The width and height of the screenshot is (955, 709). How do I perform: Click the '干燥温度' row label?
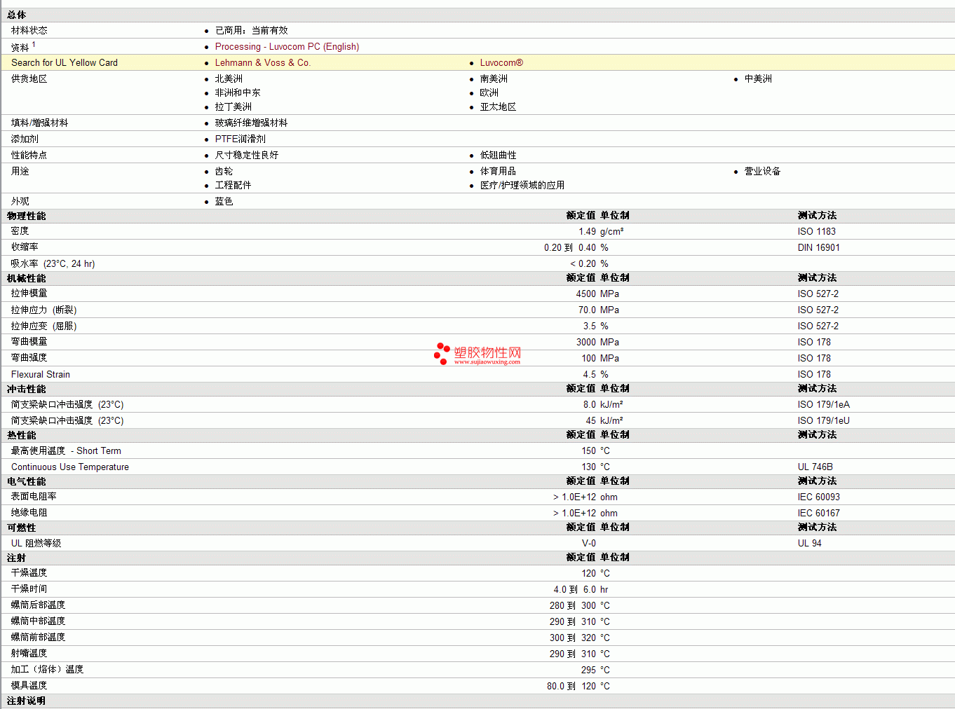coord(29,573)
